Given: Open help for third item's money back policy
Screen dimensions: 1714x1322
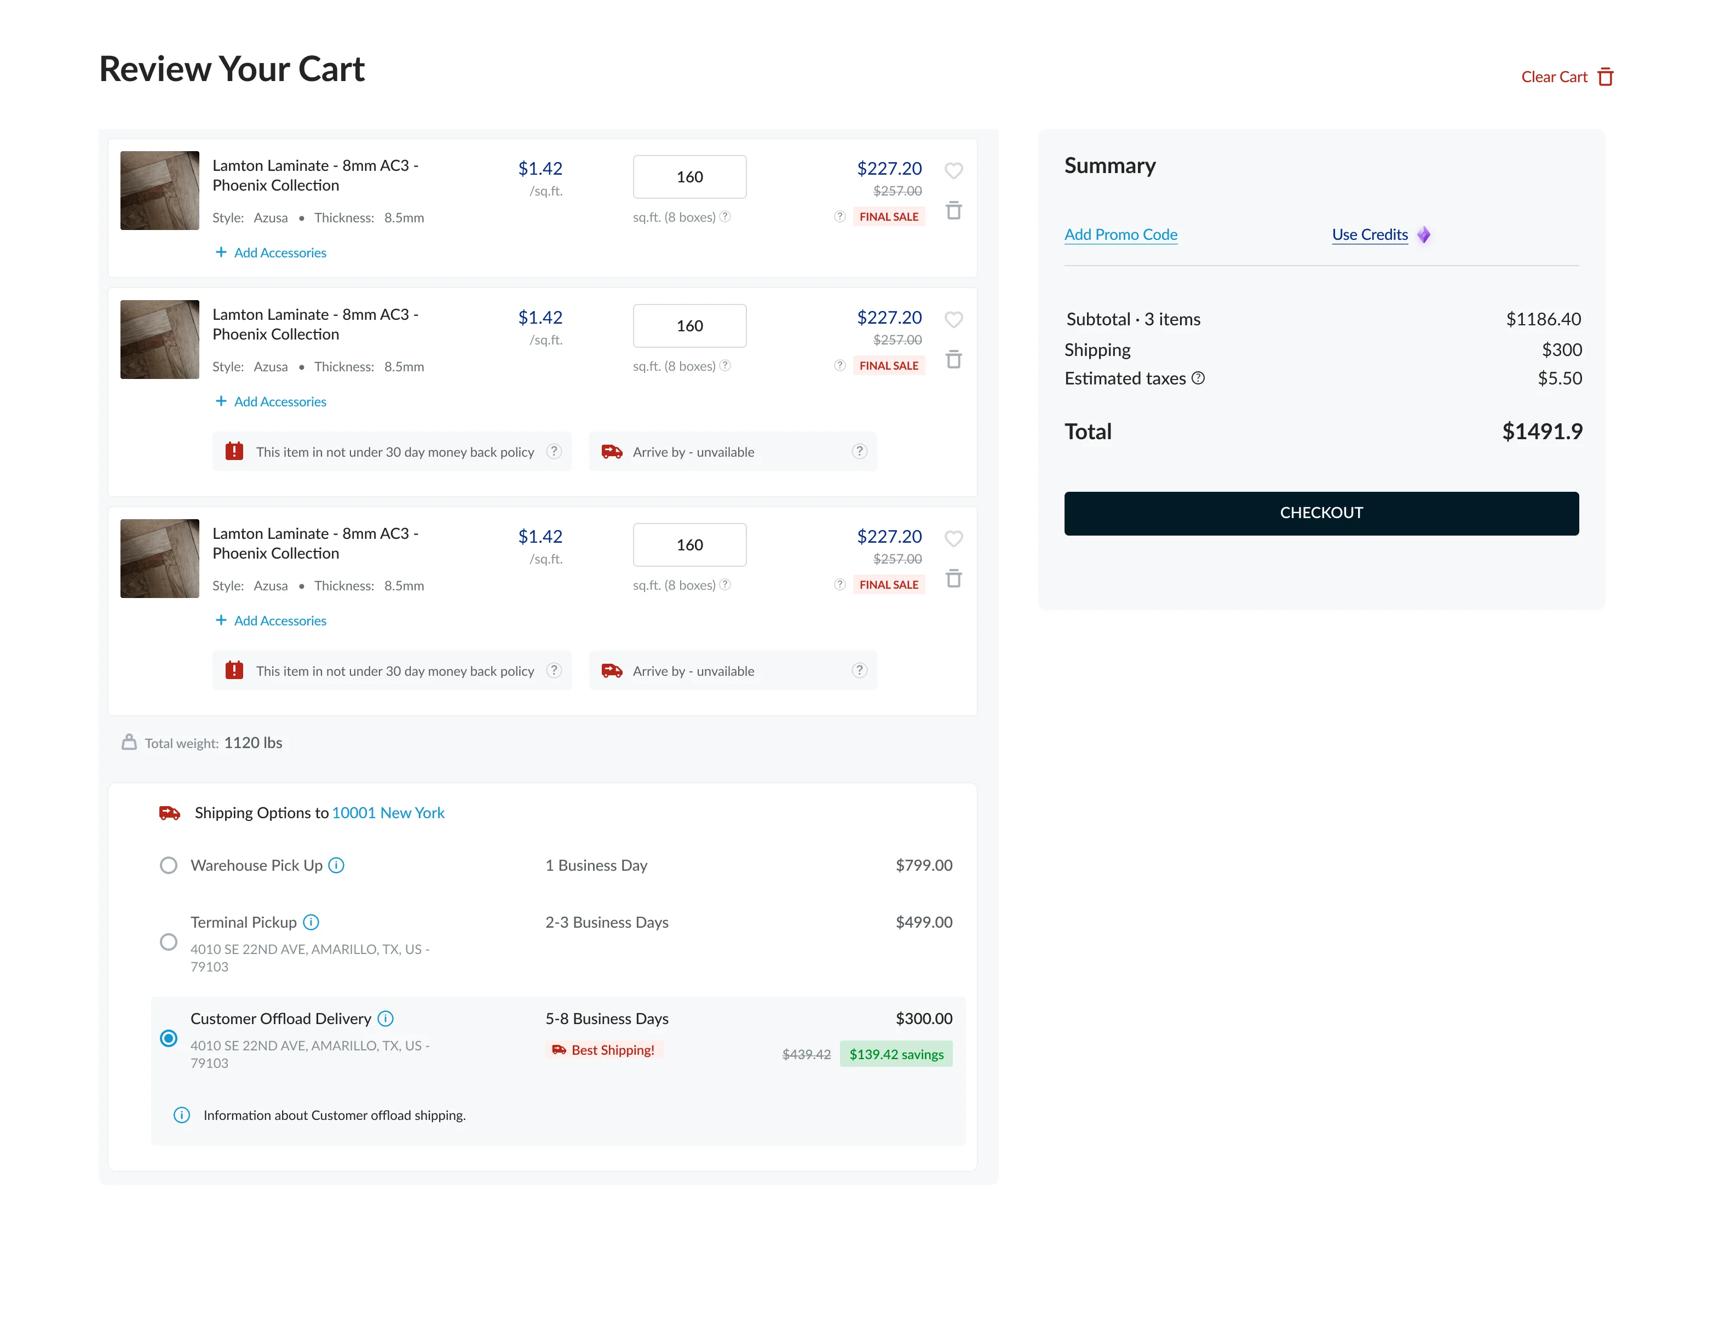Looking at the screenshot, I should tap(554, 670).
